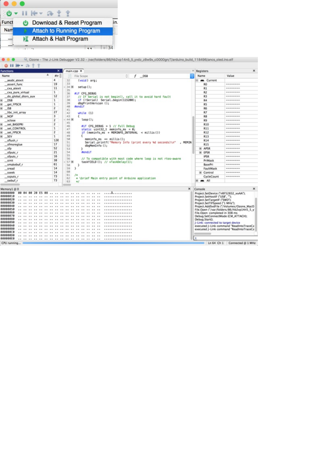
Task: Click pause icon in enlarged toolbar
Action: point(24,13)
